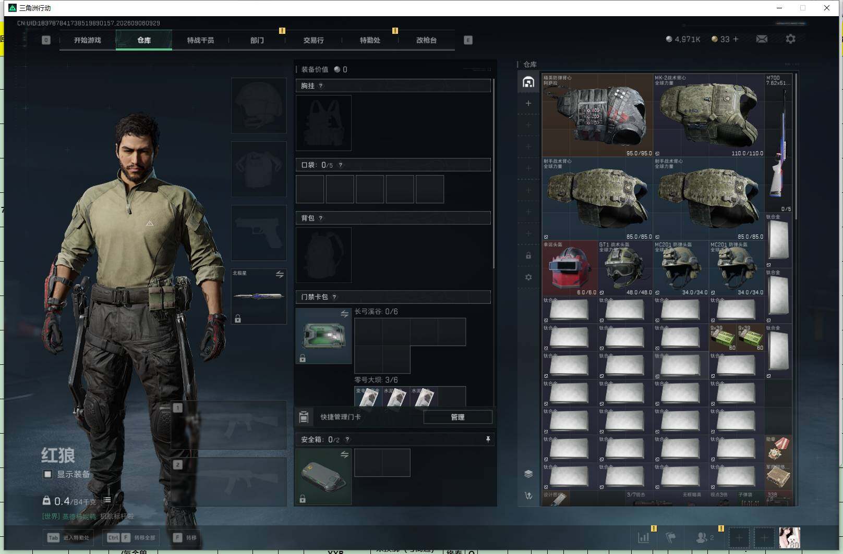This screenshot has height=554, width=843.
Task: Select the red 幸运头盔 helmet item
Action: coord(570,268)
